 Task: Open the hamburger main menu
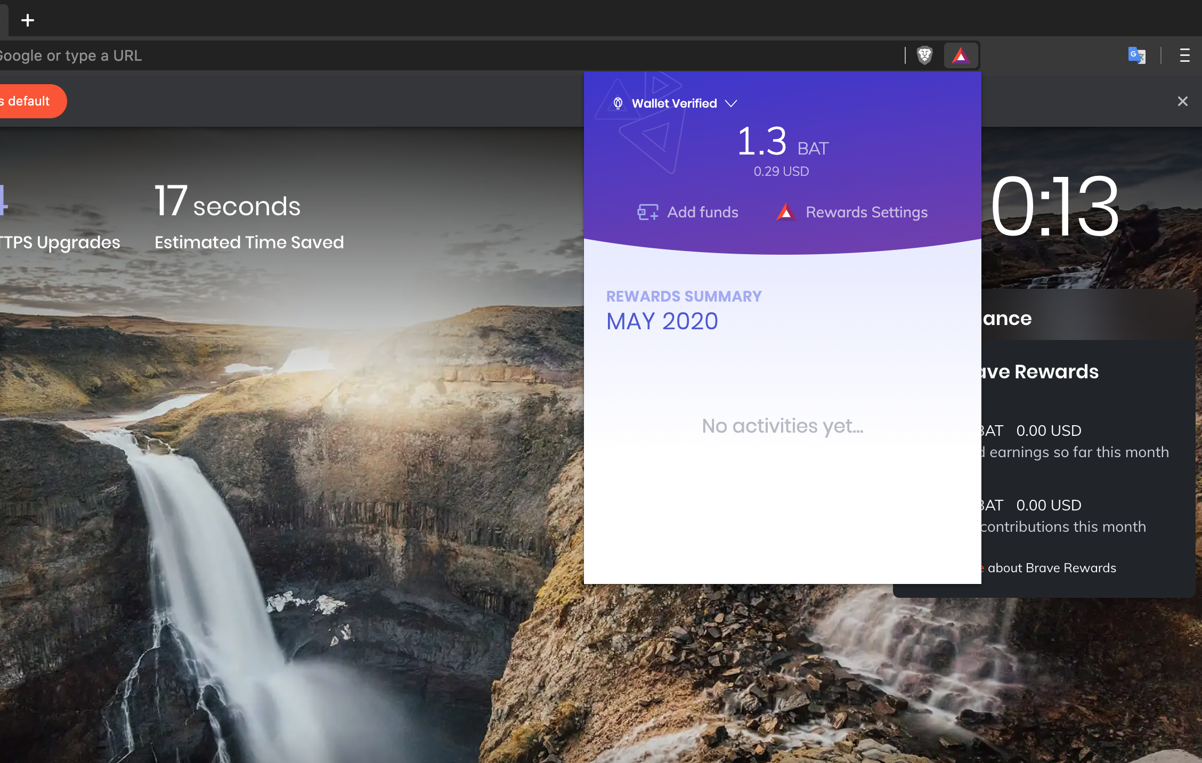(x=1184, y=55)
